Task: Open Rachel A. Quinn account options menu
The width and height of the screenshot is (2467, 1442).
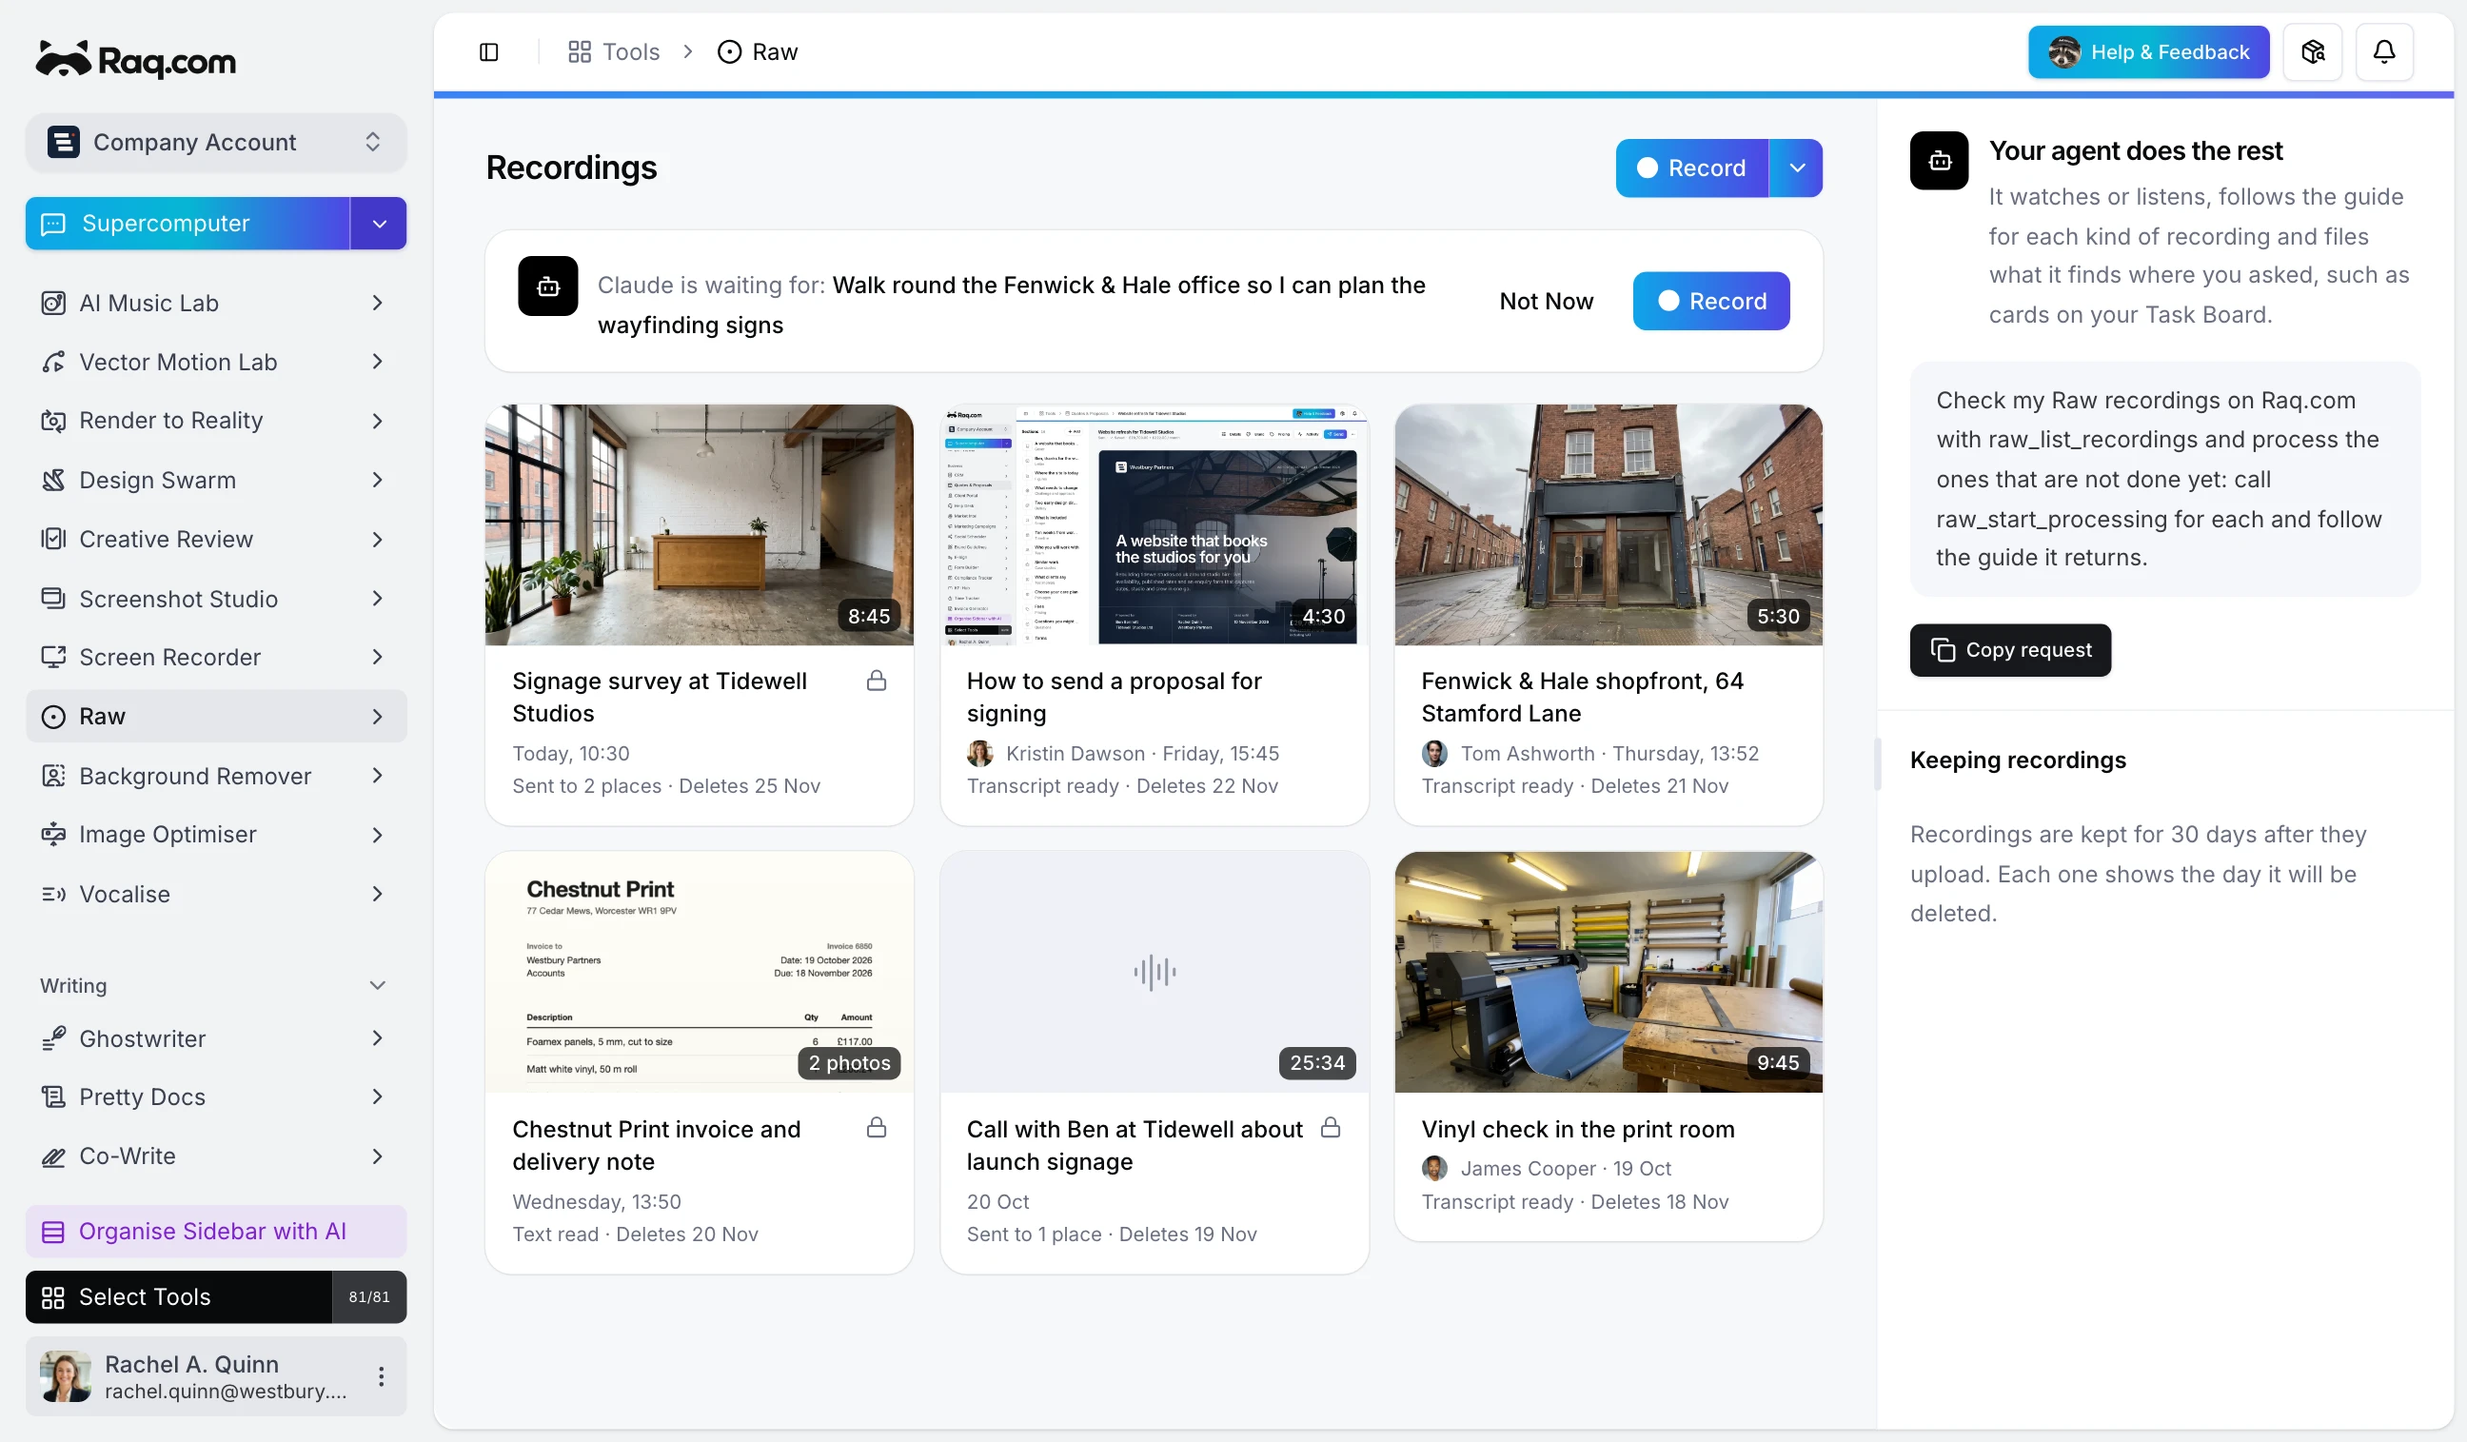Action: point(381,1375)
